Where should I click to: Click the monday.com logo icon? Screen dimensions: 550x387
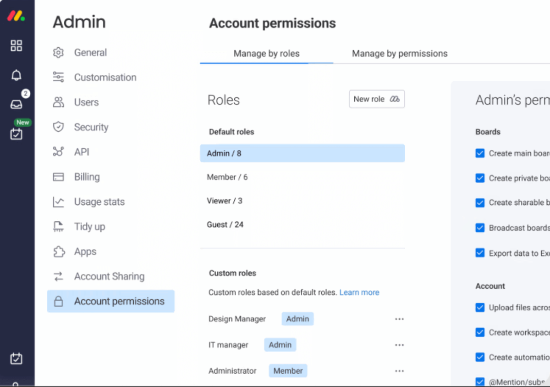[16, 16]
